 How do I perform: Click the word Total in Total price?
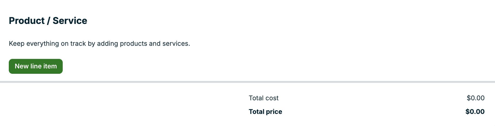(257, 112)
